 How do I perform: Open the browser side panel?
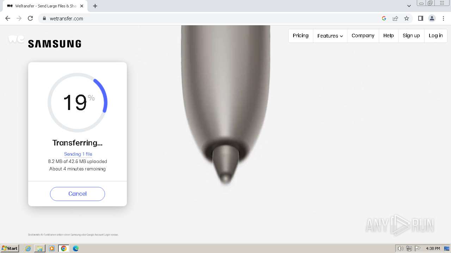(420, 18)
